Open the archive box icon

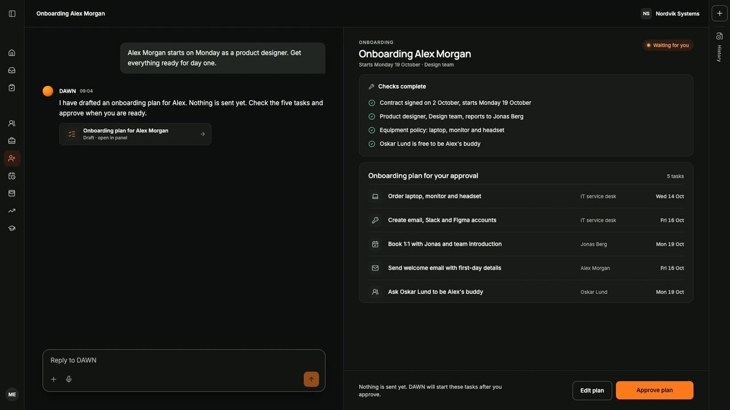click(x=12, y=194)
